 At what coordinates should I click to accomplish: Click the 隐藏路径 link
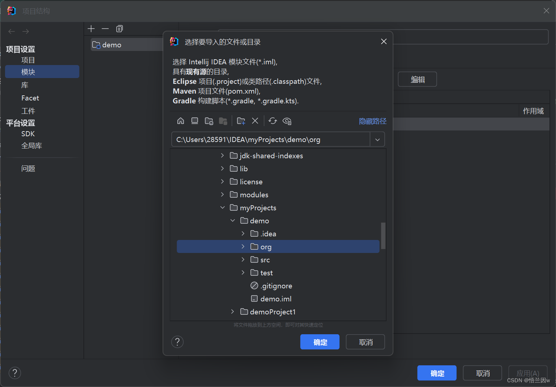[372, 121]
